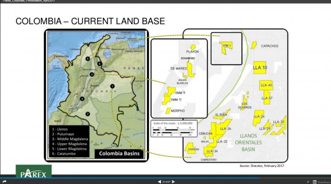Open the SlideShare link

323,182
